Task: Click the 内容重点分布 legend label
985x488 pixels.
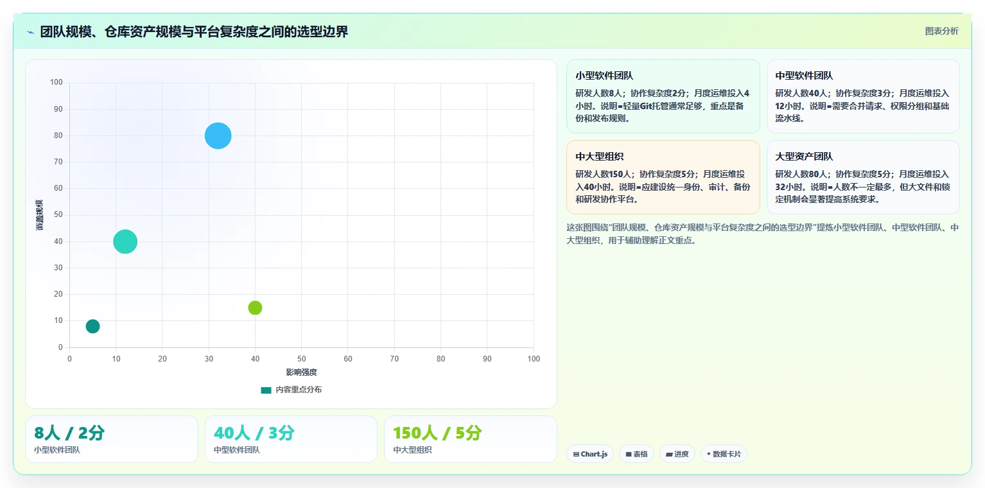Action: [x=299, y=390]
